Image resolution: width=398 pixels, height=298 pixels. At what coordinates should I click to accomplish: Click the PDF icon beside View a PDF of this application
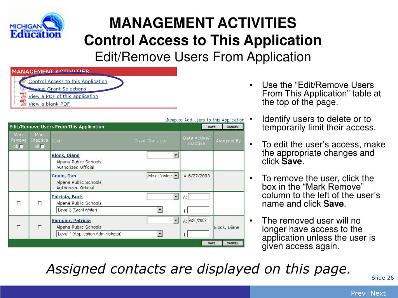[x=23, y=95]
